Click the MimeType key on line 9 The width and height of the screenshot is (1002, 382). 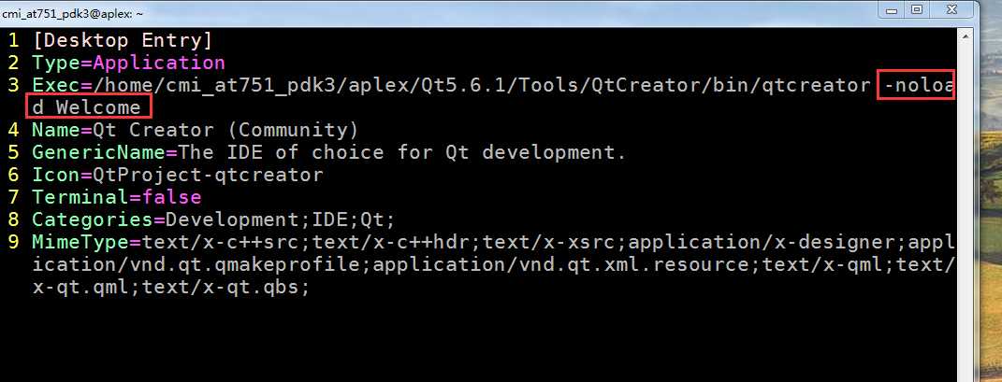coord(73,243)
